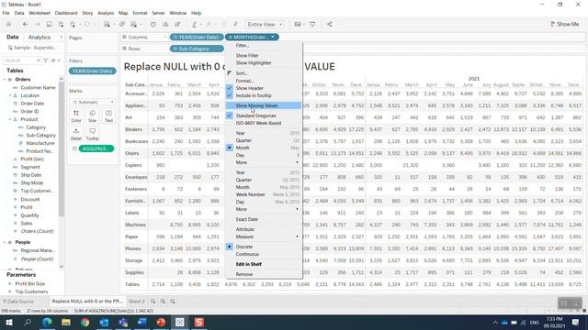This screenshot has height=330, width=588.
Task: Choose the Quarter Q2 date part
Action: (264, 140)
